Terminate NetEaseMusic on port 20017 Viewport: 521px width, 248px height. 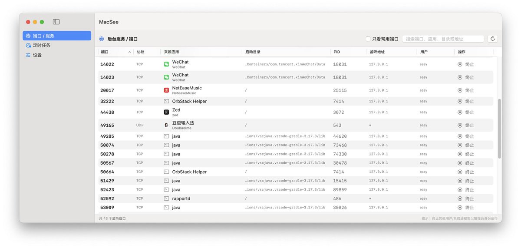[x=465, y=90]
